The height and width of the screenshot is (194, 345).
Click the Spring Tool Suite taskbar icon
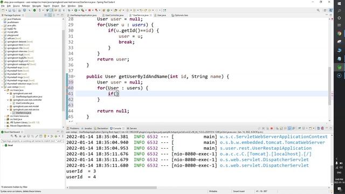[x=339, y=67]
